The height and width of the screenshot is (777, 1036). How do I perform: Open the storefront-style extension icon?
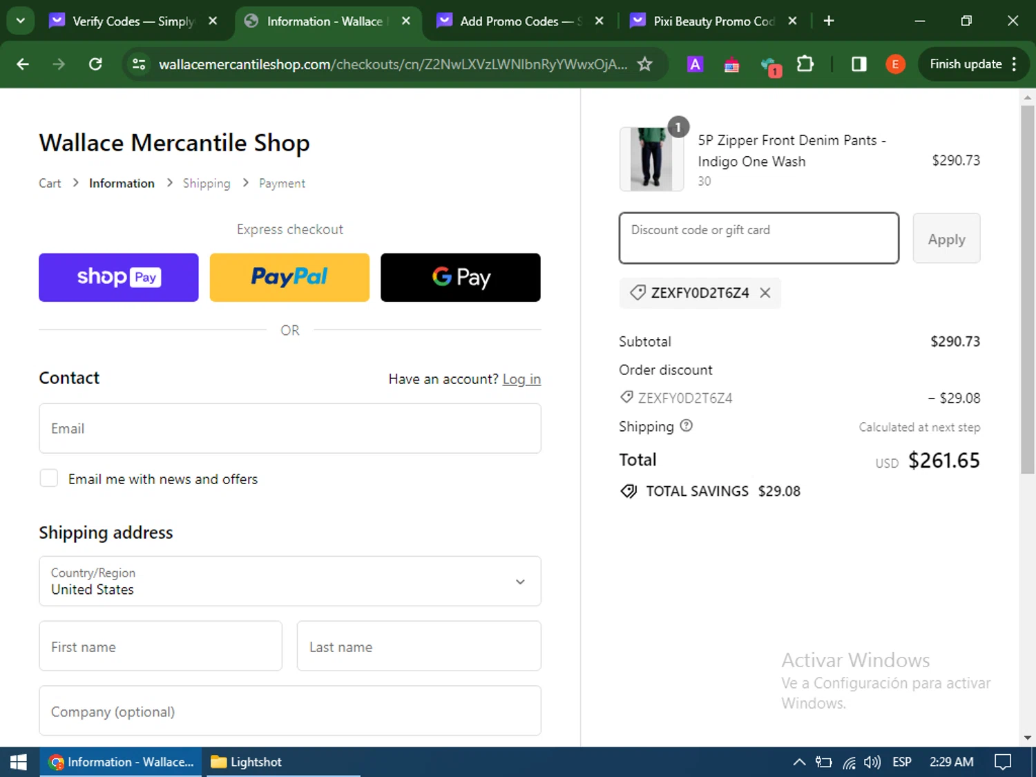coord(731,65)
